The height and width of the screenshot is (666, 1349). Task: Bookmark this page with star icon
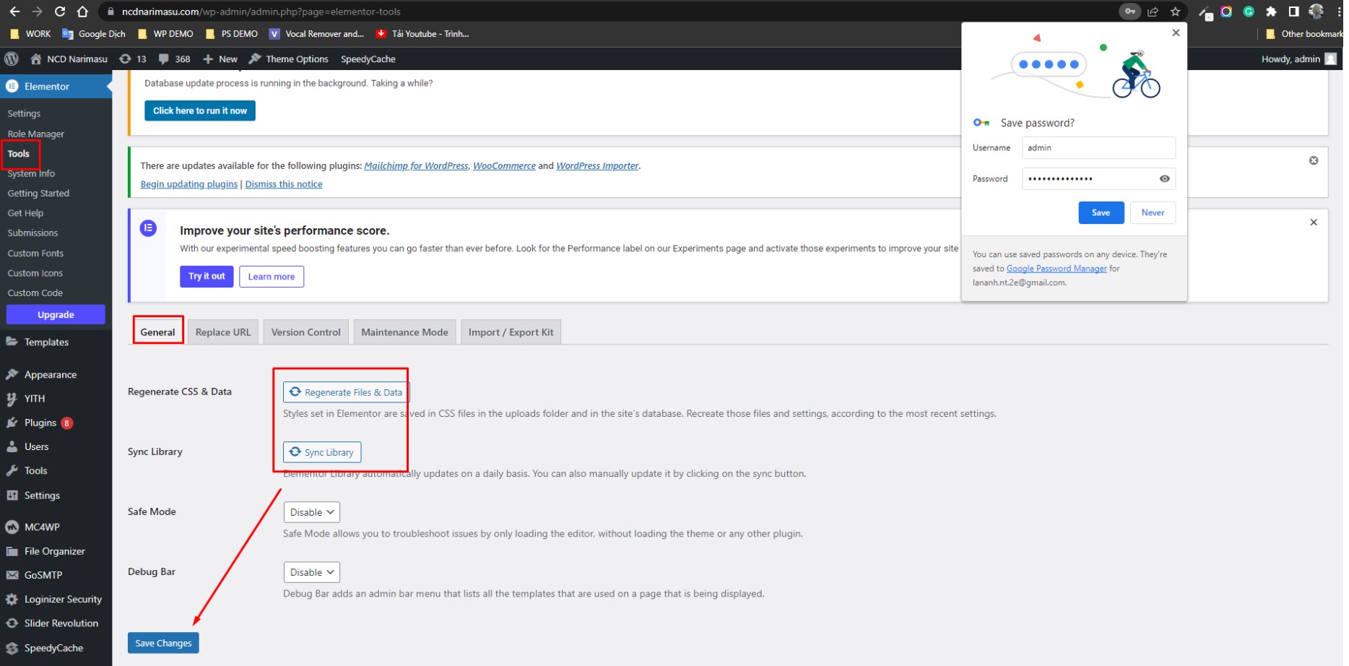click(x=1176, y=12)
